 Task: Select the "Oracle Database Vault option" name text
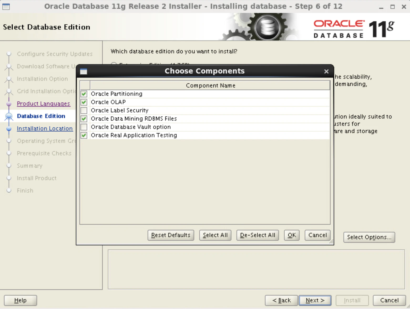pyautogui.click(x=131, y=127)
